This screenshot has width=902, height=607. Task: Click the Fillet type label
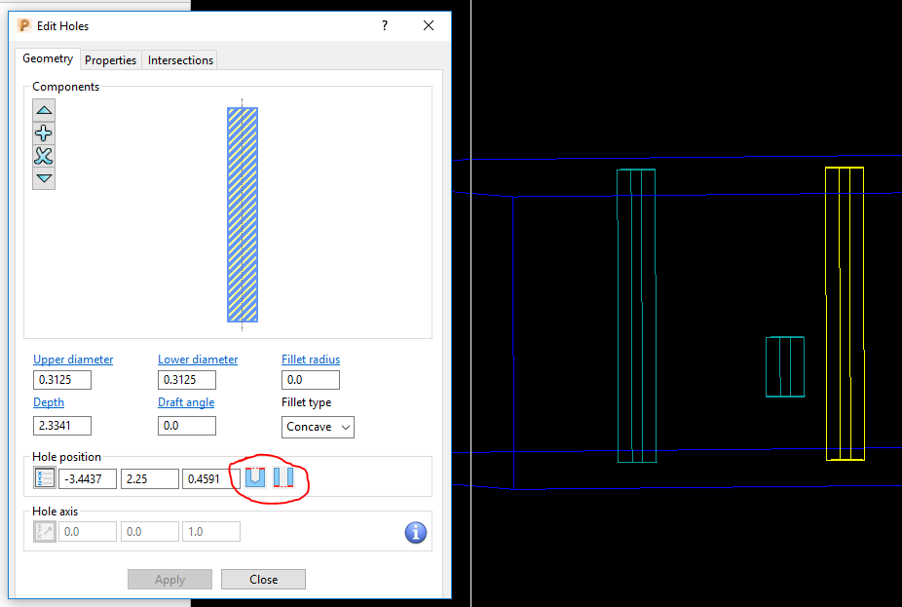coord(307,402)
